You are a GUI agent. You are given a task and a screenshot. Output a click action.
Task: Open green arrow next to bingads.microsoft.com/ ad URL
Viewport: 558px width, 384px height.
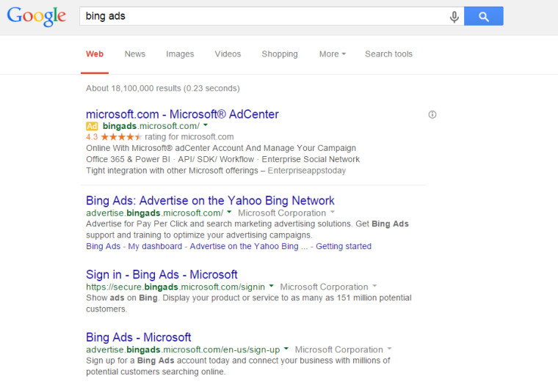tap(206, 126)
